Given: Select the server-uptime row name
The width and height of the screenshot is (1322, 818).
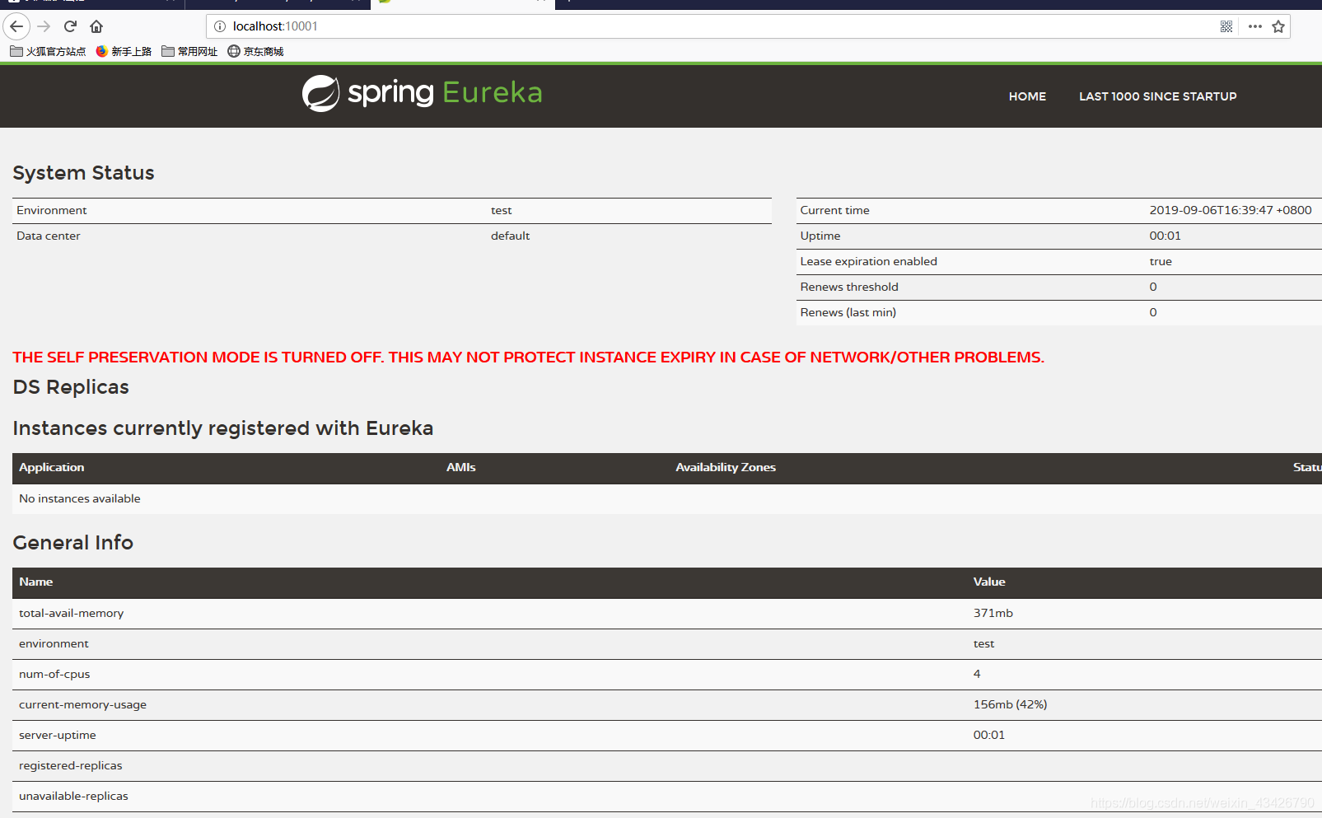Looking at the screenshot, I should click(x=57, y=735).
